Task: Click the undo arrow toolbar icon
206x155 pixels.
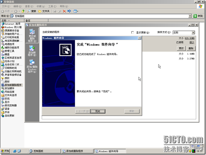Action: tap(69, 11)
